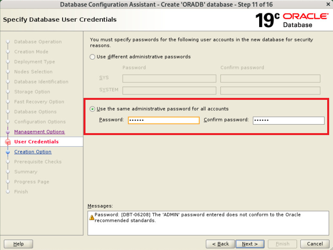The image size is (333, 250).
Task: Proceed with the Next button
Action: (250, 244)
